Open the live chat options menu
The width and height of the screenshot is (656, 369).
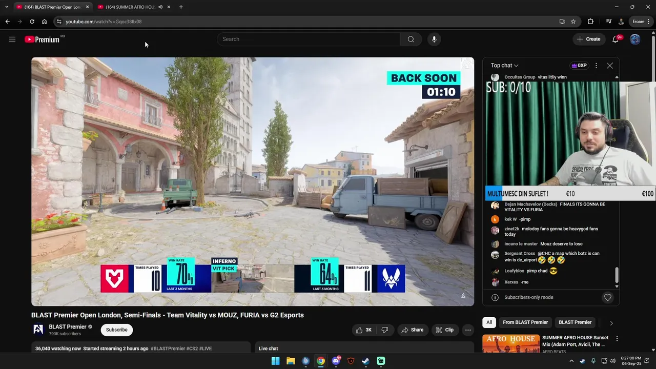tap(596, 66)
